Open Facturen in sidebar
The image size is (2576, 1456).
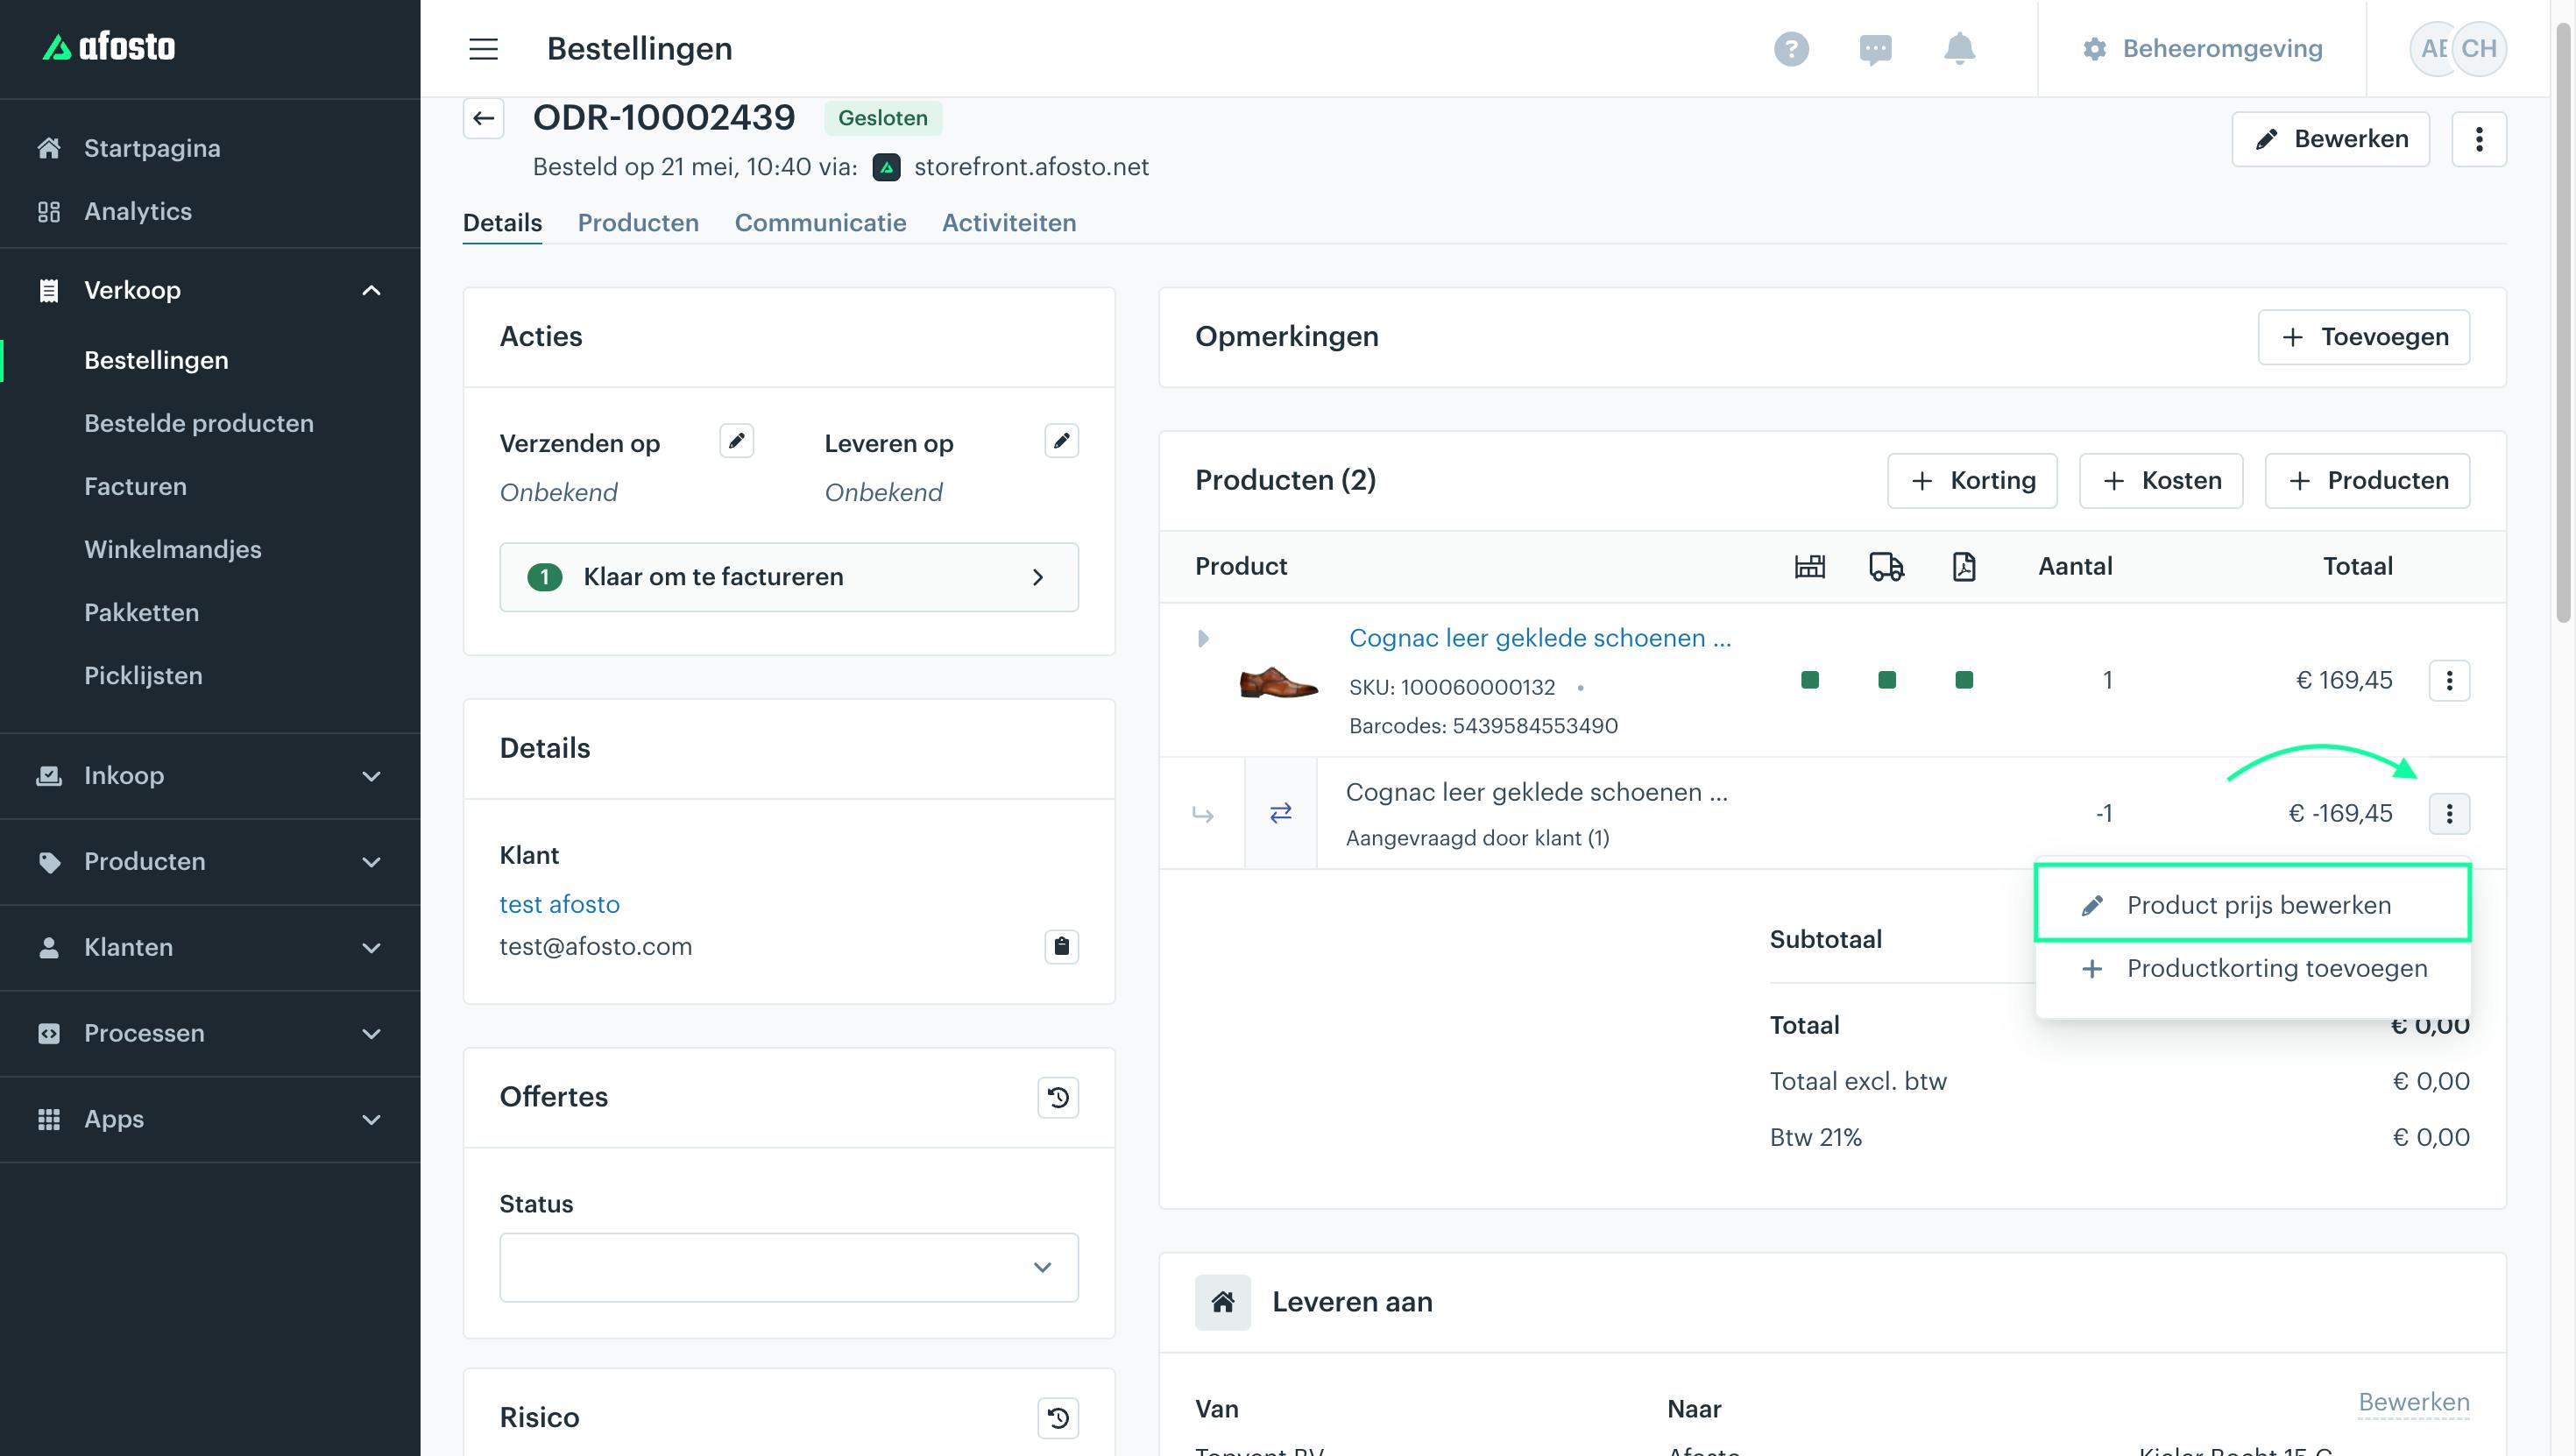pyautogui.click(x=135, y=486)
